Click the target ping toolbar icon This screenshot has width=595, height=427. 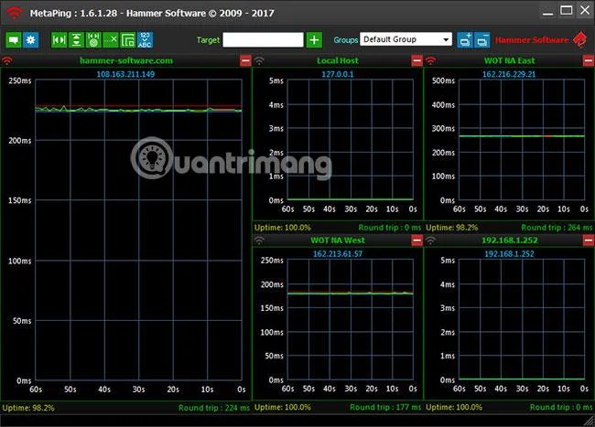click(x=93, y=40)
